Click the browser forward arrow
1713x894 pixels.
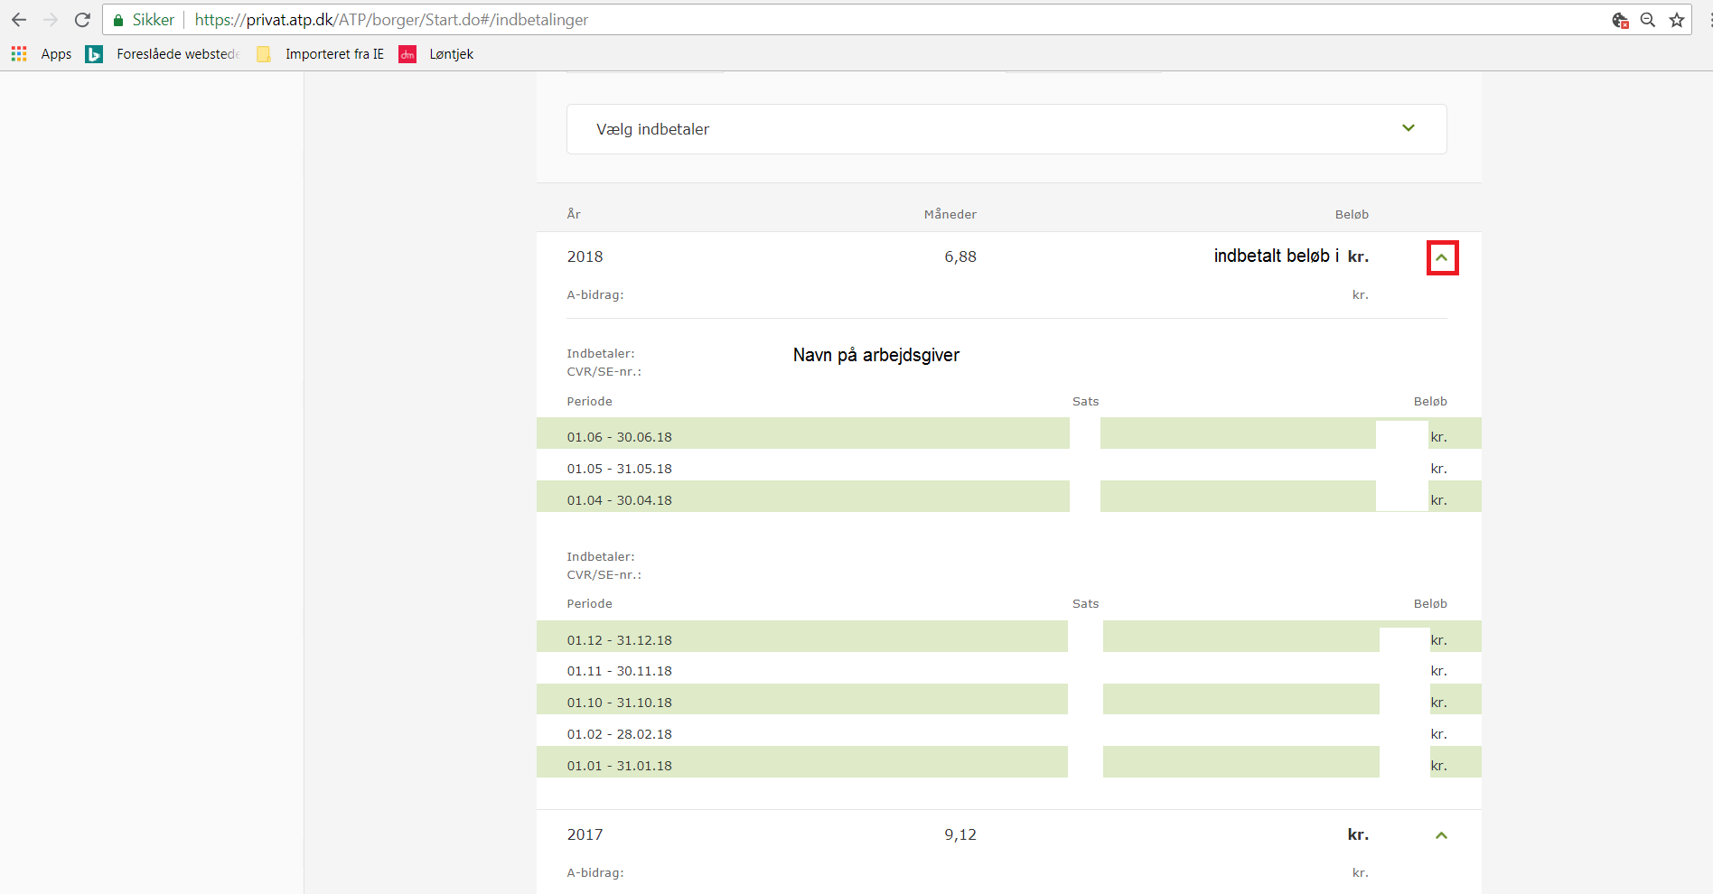click(51, 20)
